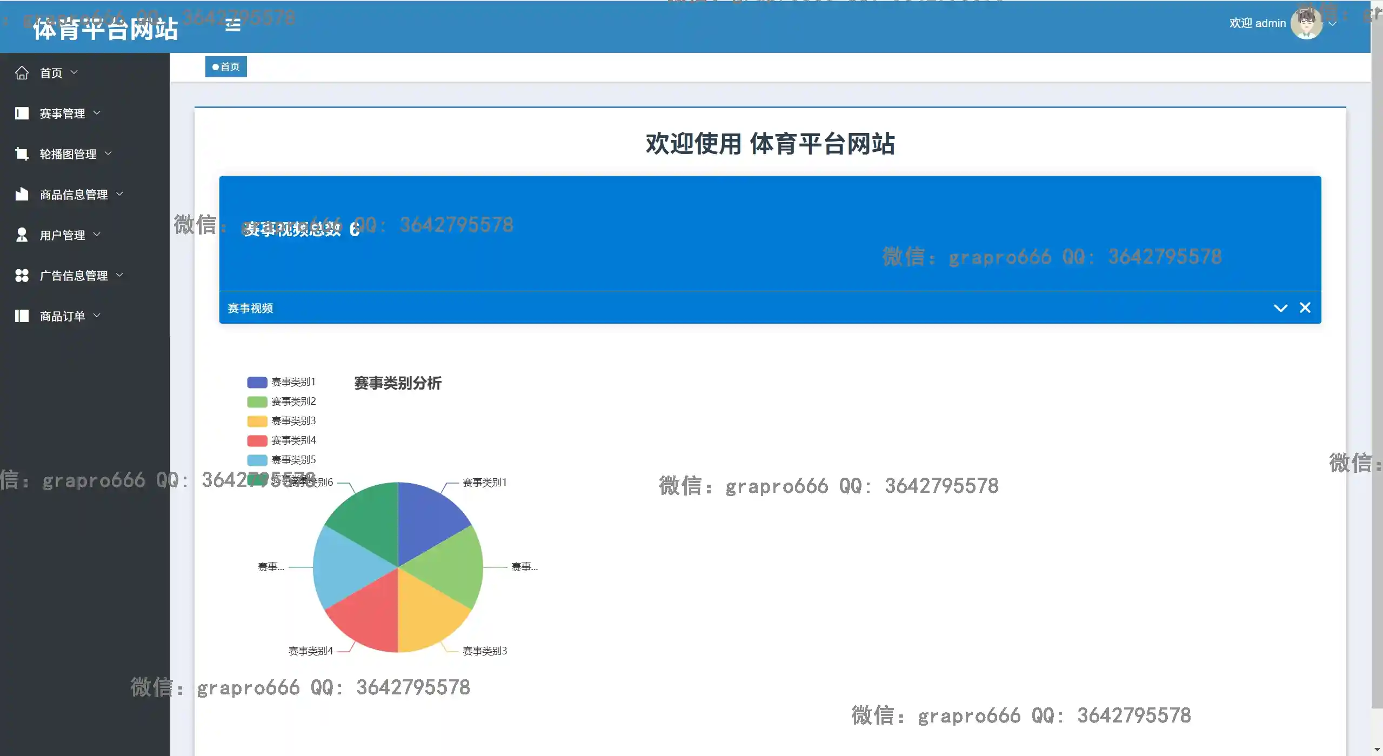Image resolution: width=1383 pixels, height=756 pixels.
Task: Click the 赛事管理 sidebar icon
Action: (x=22, y=113)
